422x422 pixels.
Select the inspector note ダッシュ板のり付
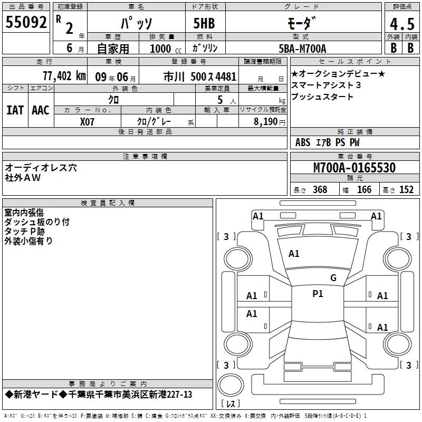pyautogui.click(x=37, y=222)
